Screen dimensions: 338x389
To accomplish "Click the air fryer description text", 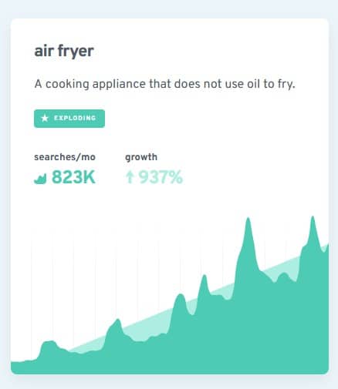I will coord(164,84).
